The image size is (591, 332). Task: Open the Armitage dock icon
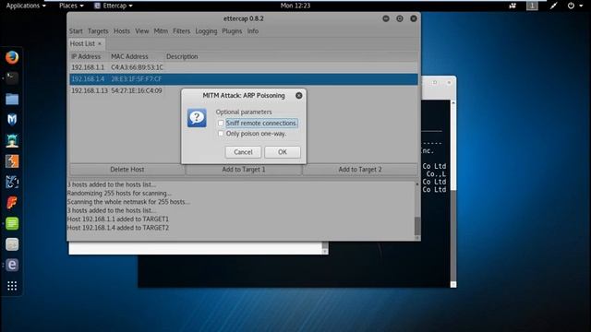(x=12, y=141)
